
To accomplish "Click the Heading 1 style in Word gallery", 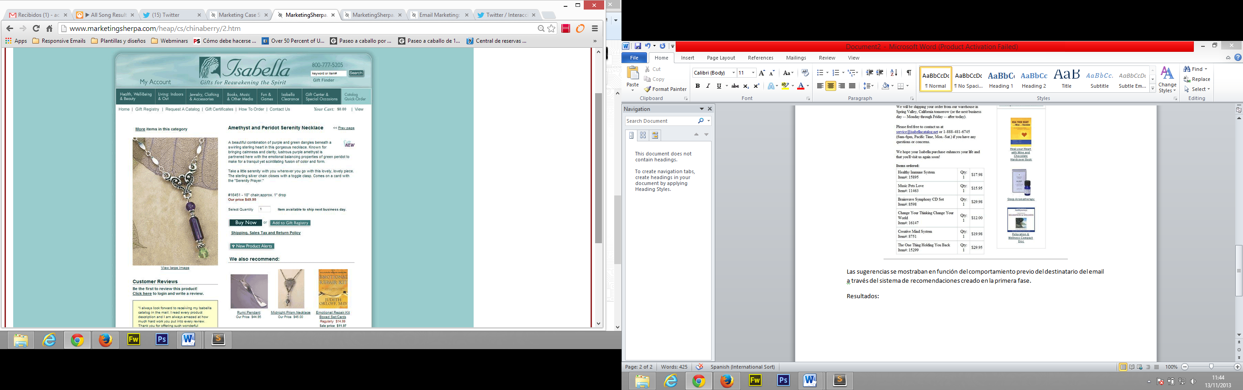I will click(x=1001, y=80).
